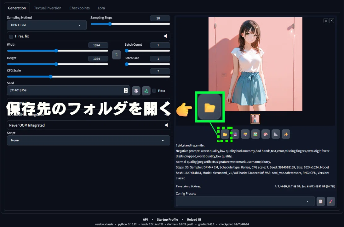Viewport: 344px width, 227px height.
Task: Send image to extras with ruler icon
Action: 276,134
